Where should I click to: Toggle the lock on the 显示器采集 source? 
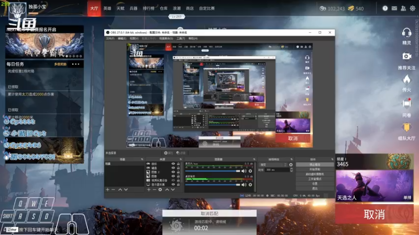(178, 184)
